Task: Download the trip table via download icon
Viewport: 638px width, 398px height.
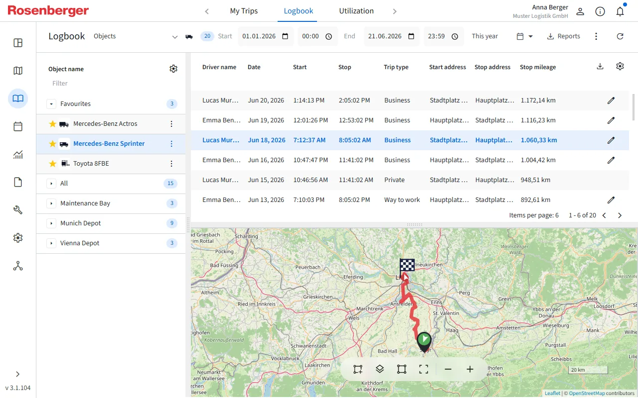Action: (600, 66)
